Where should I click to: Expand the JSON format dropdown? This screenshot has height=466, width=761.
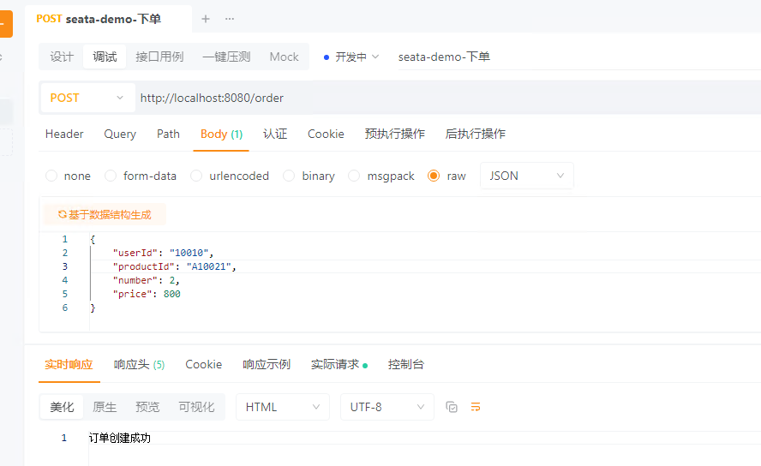point(526,176)
